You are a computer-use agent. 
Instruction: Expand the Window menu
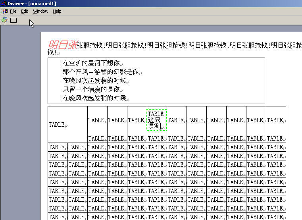40,11
